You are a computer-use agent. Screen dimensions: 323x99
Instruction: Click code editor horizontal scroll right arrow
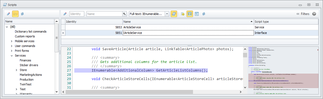(241, 92)
